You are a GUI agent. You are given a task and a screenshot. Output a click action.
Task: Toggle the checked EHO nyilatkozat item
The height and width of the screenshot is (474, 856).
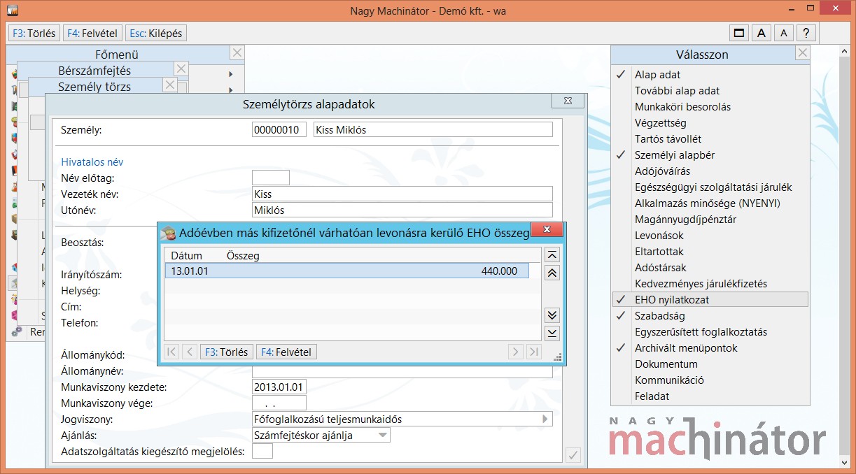[x=709, y=300]
